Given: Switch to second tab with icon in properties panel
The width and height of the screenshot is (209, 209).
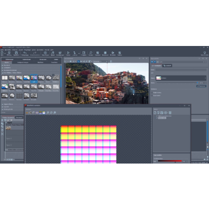Looking at the screenshot, I should pos(167,65).
